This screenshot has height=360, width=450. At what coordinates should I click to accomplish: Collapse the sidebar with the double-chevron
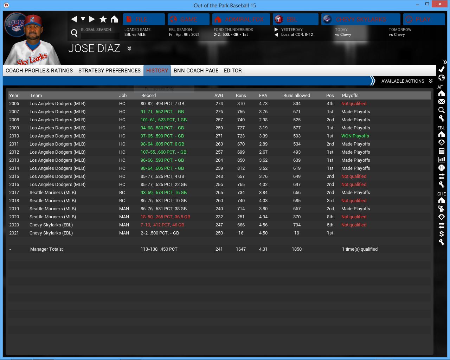445,62
